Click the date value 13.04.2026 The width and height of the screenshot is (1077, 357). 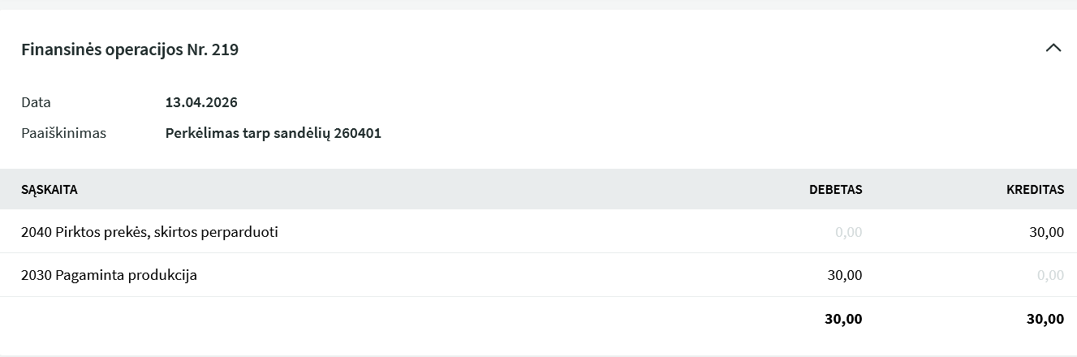point(201,102)
